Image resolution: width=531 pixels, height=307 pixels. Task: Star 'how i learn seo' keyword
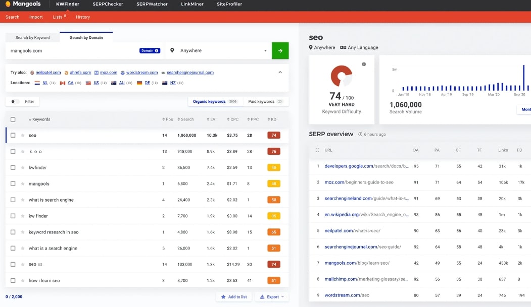click(x=23, y=280)
